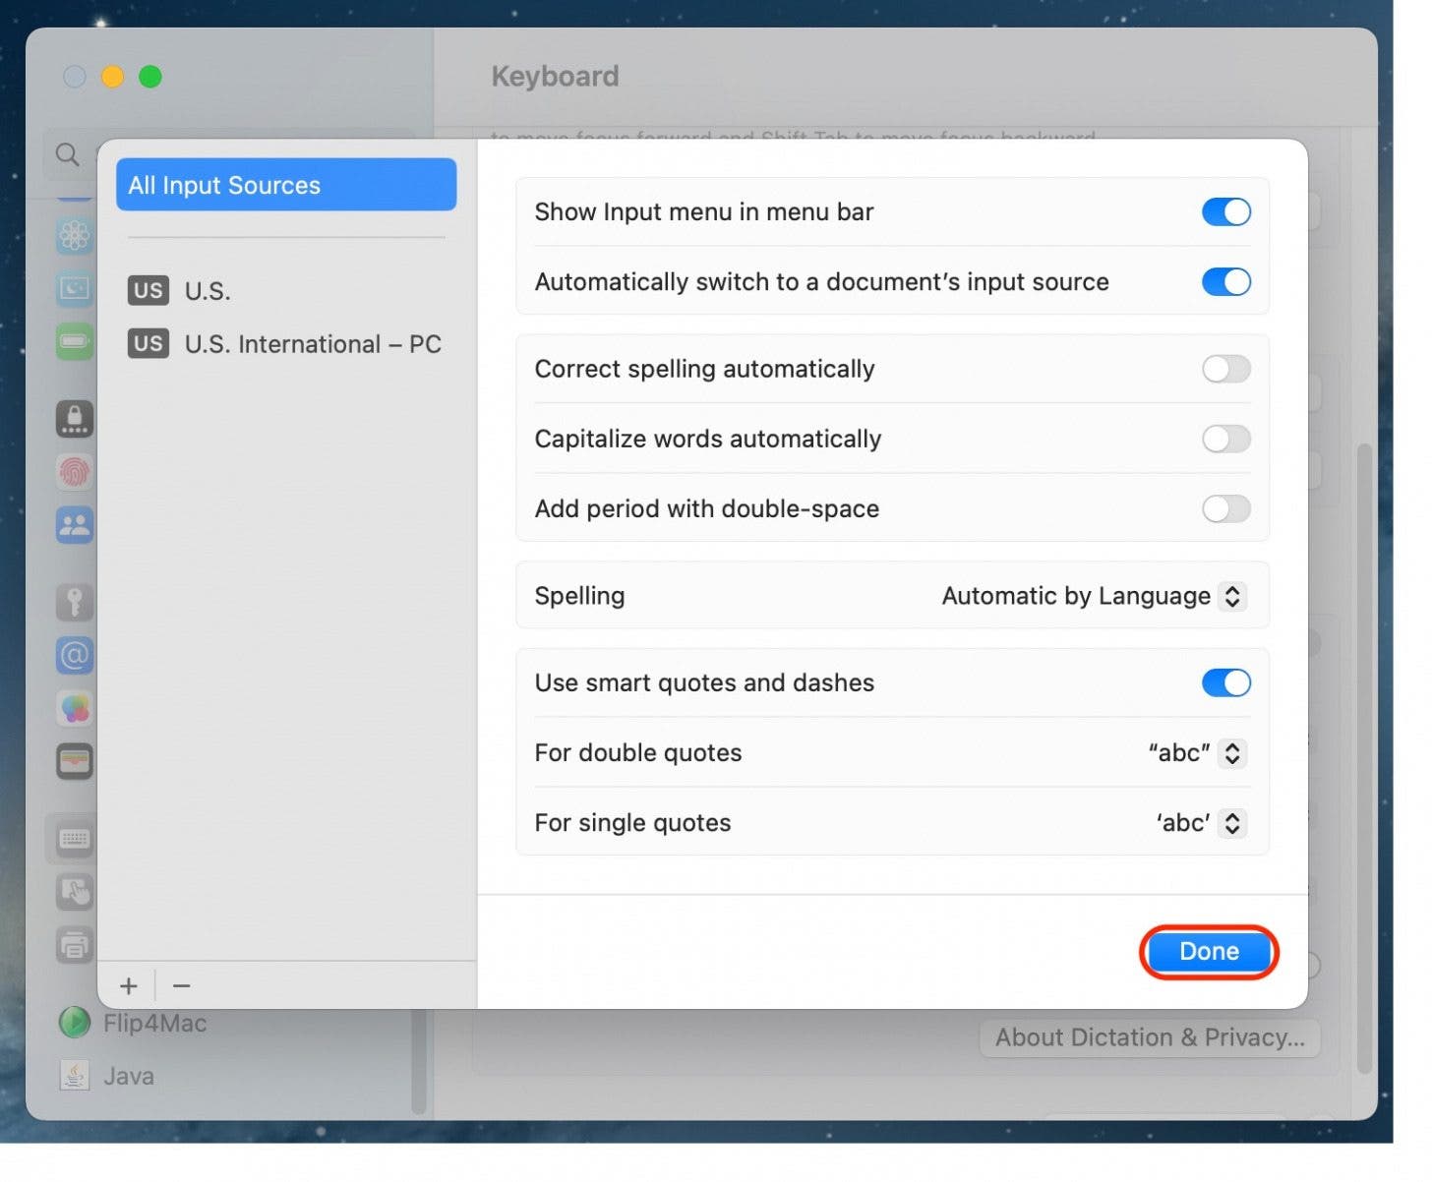Open Printers & Scanners icon in sidebar
The height and width of the screenshot is (1182, 1432).
75,945
